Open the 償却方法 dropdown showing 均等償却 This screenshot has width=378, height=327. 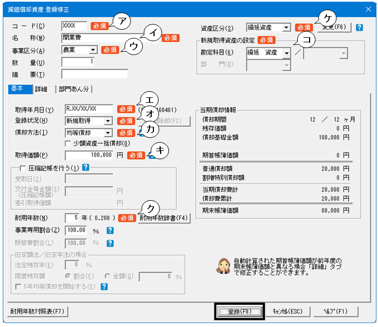tap(108, 133)
